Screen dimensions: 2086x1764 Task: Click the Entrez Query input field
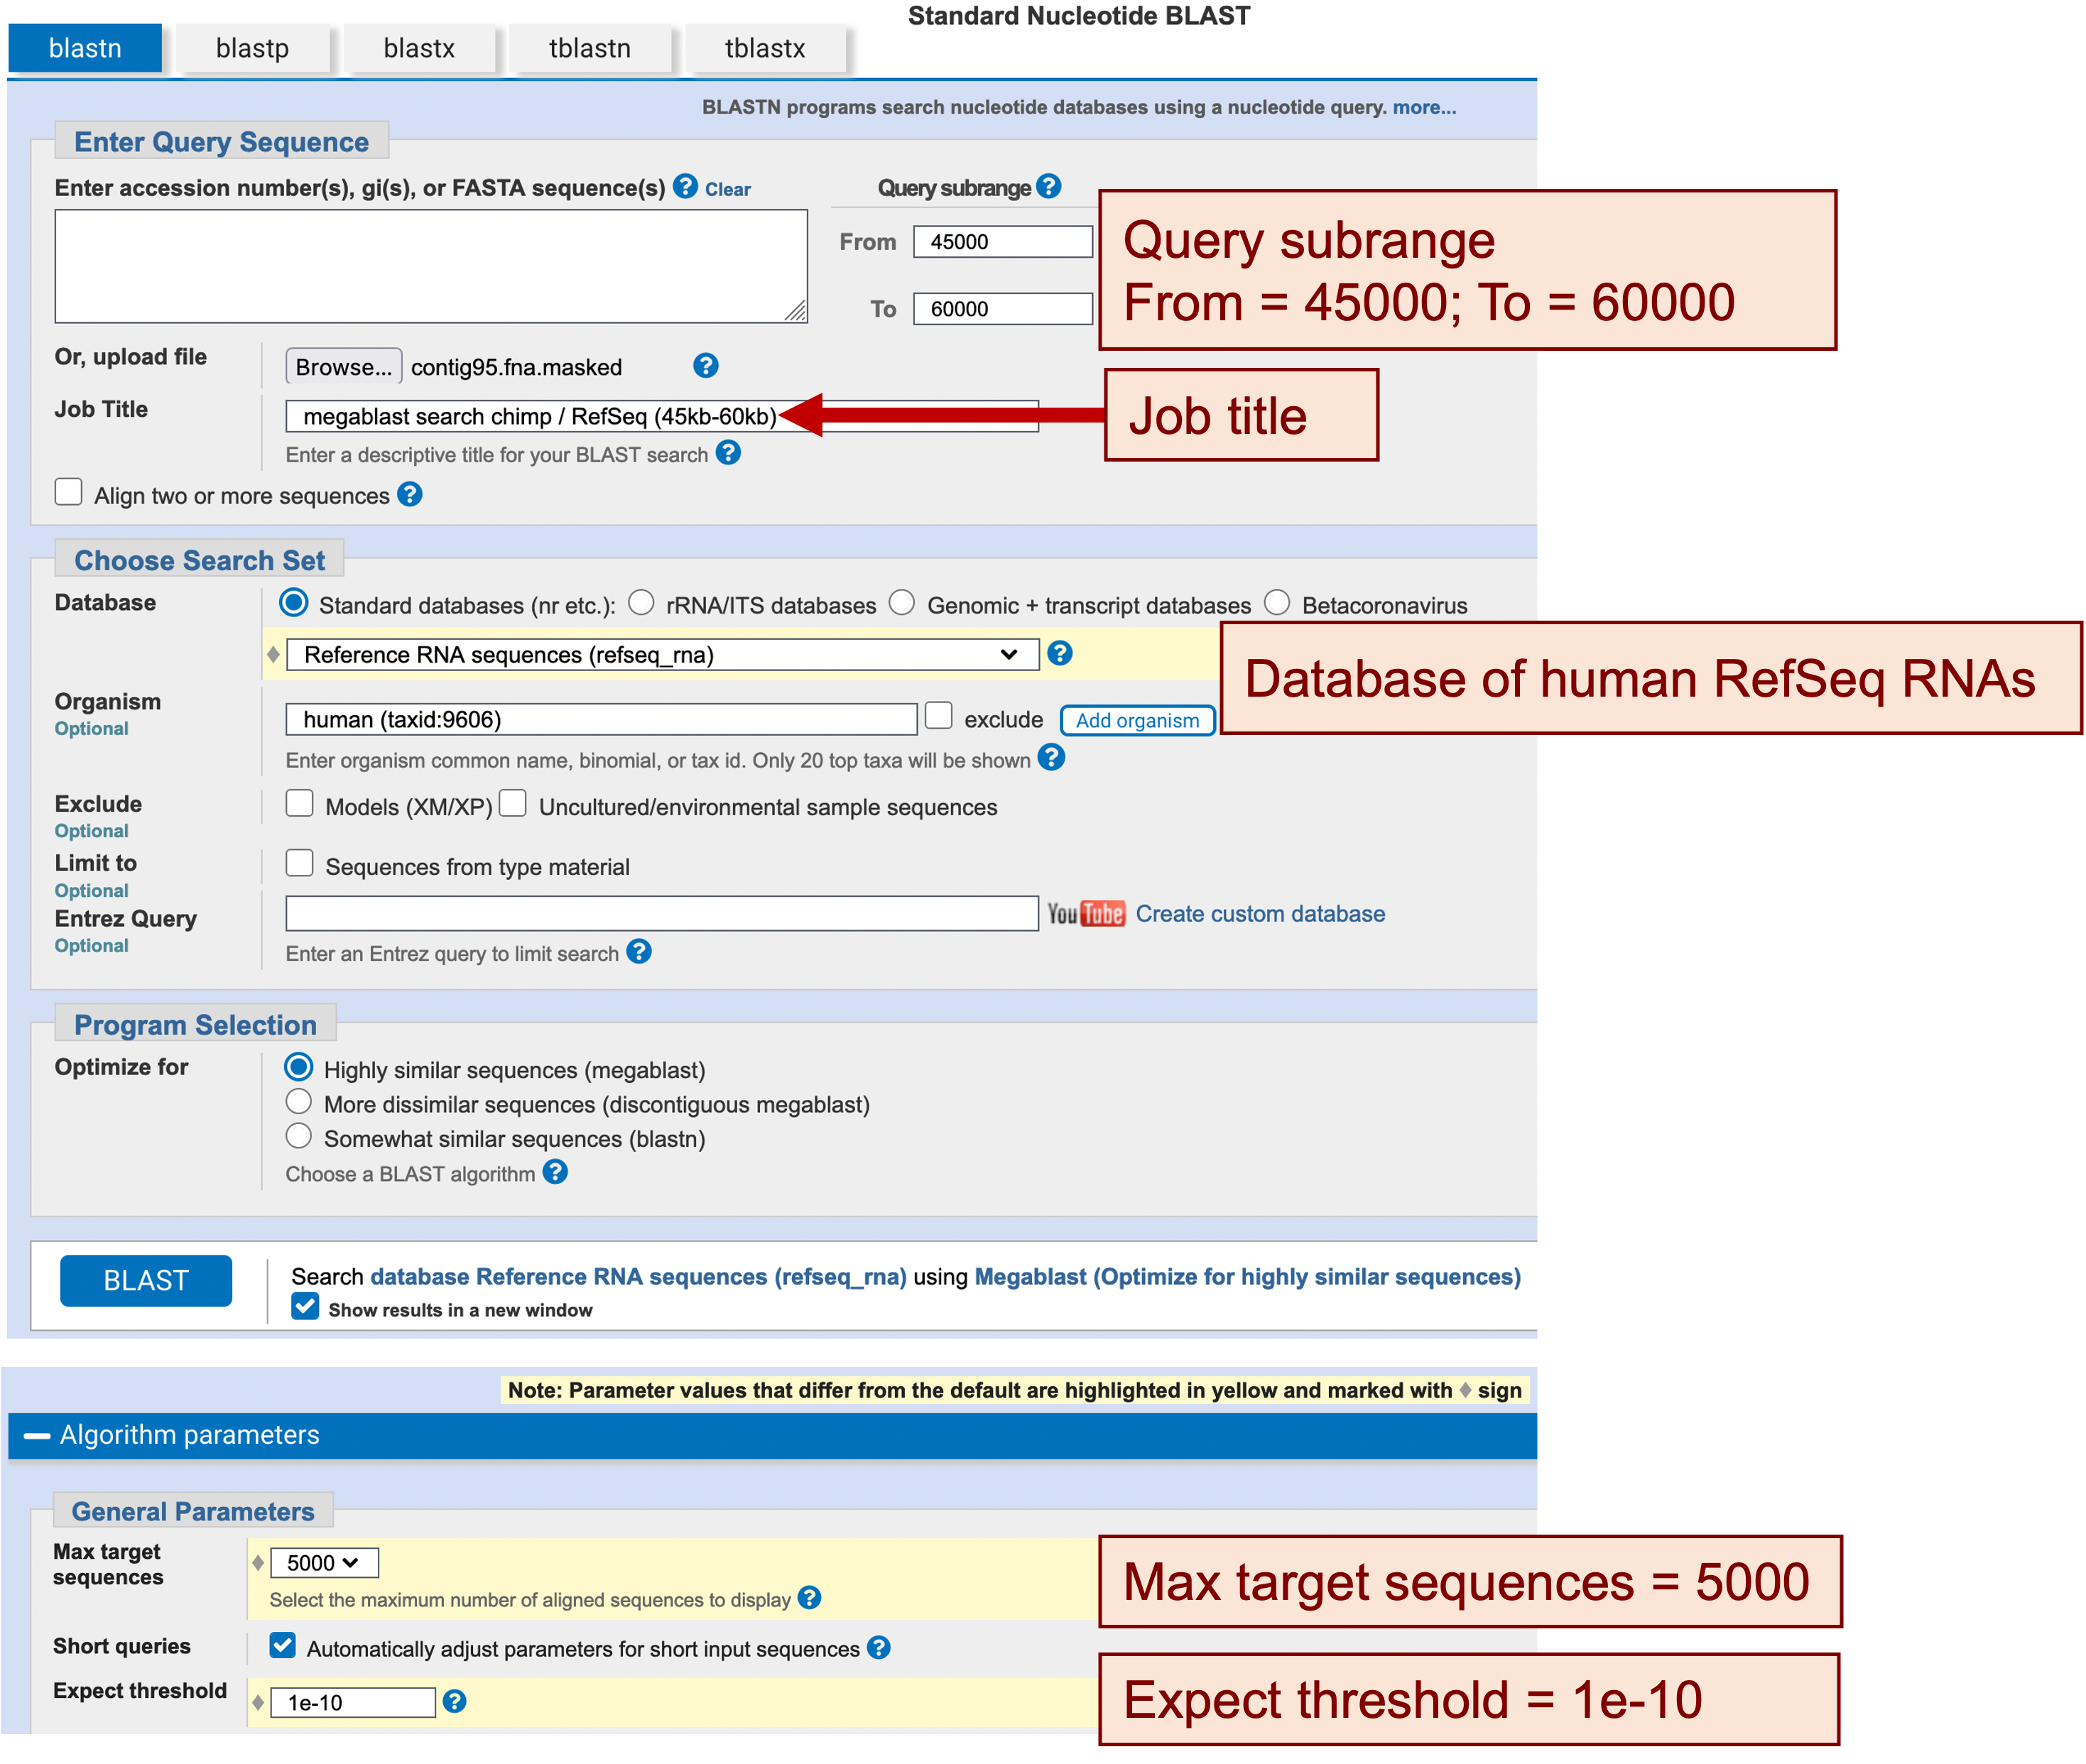[662, 913]
